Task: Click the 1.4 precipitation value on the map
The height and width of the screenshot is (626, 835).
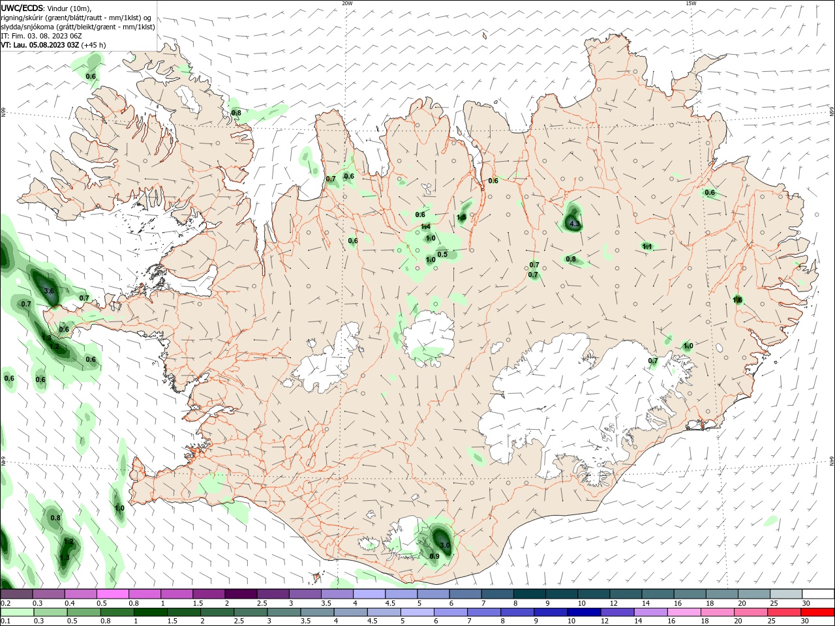Action: (425, 226)
